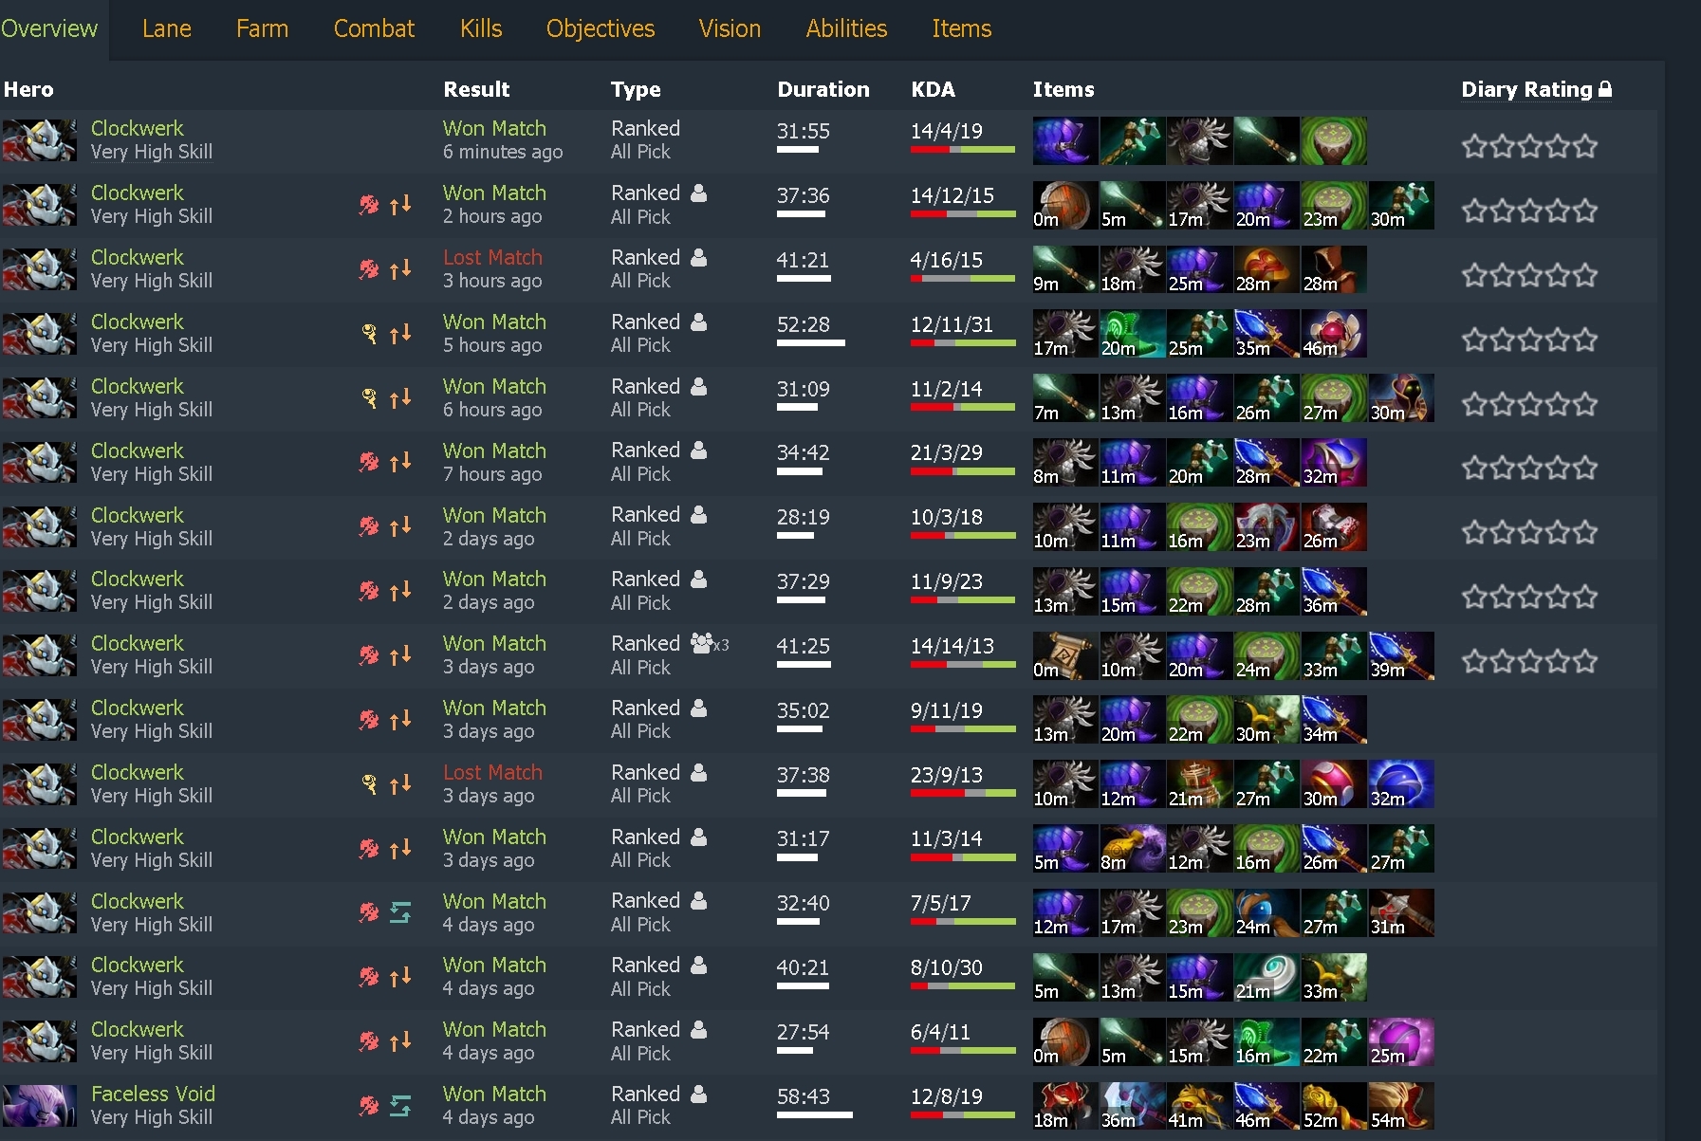Select the party x3 group icon
Viewport: 1701px width, 1141px height.
pos(709,643)
